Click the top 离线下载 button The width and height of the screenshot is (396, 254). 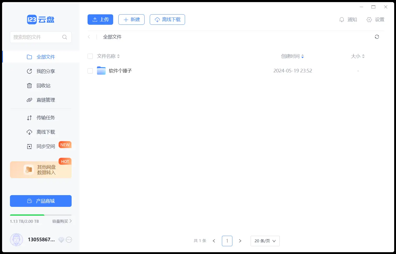tap(167, 20)
